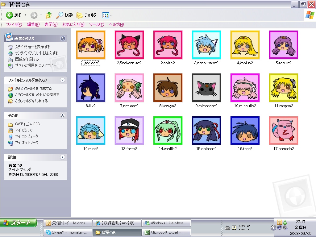Click オンラインでプリントを注文する link

(x=37, y=53)
